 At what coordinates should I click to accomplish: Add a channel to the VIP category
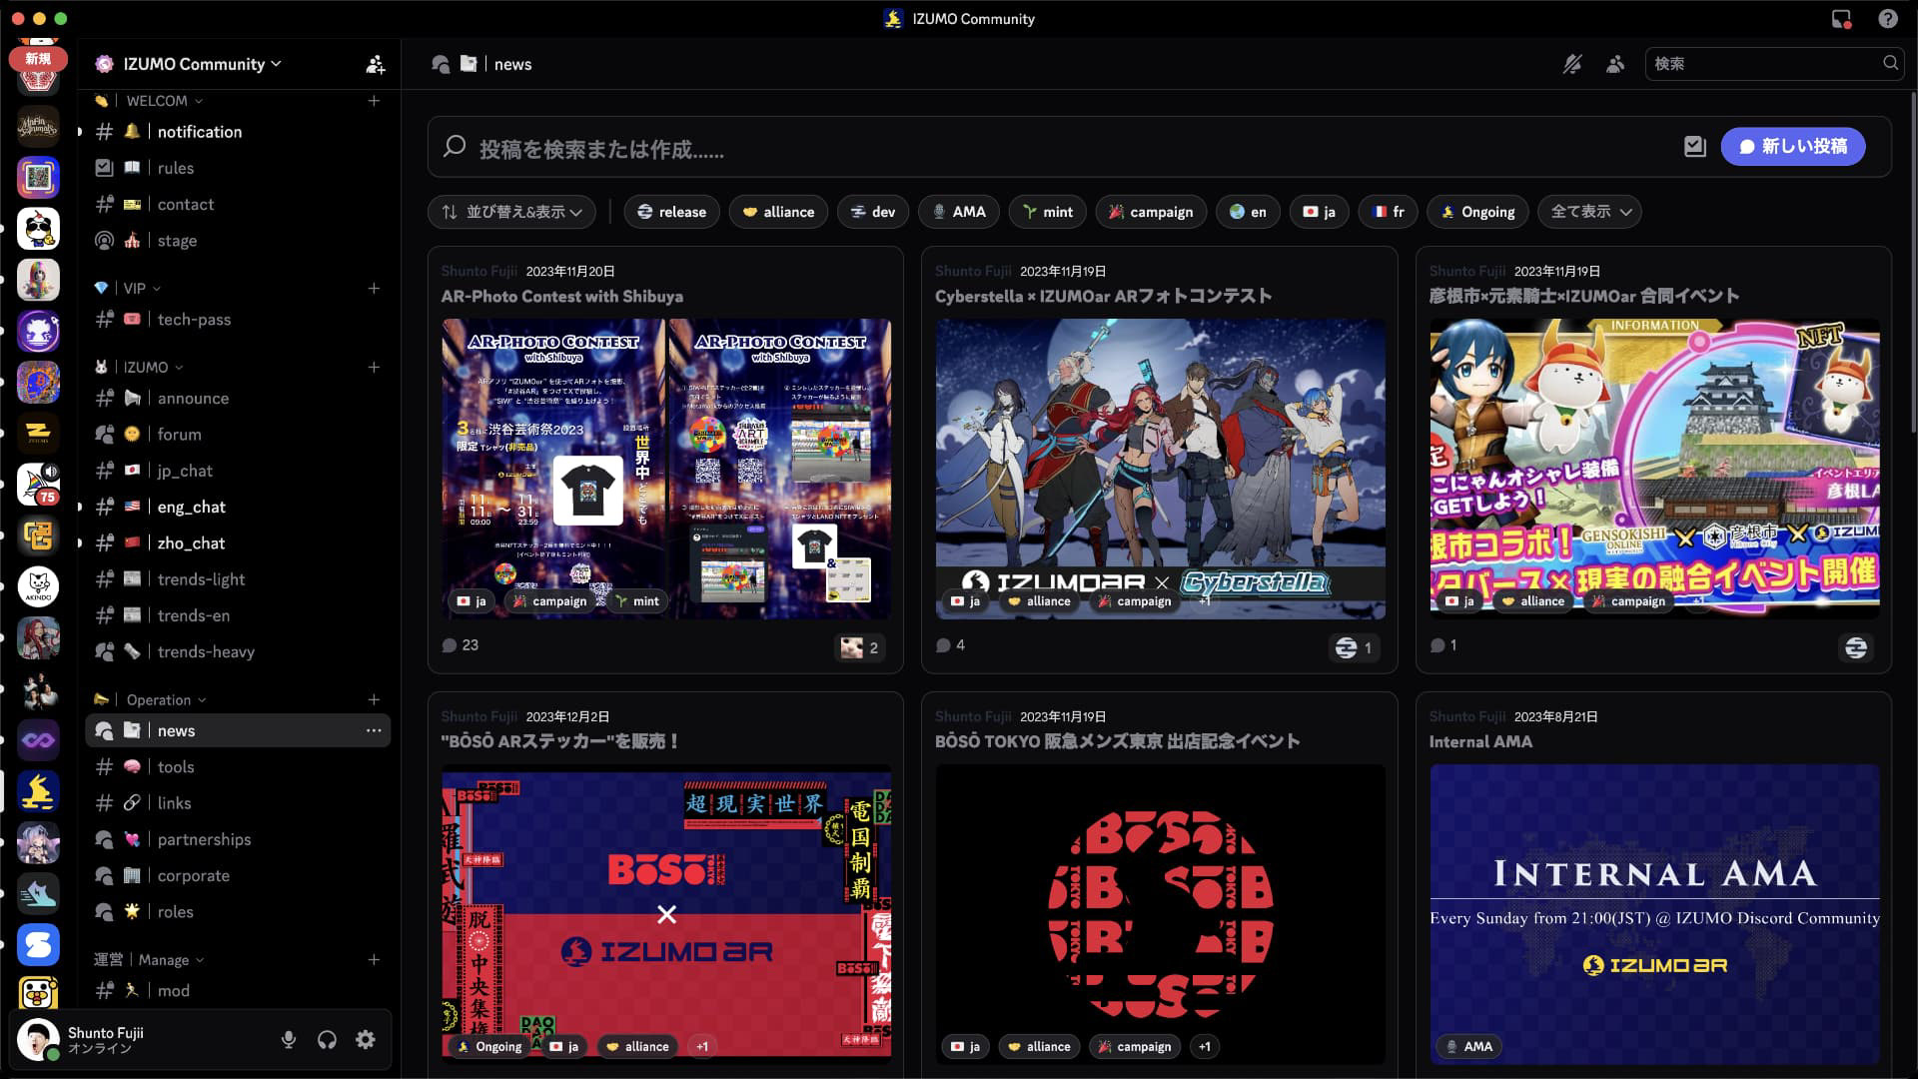point(374,288)
